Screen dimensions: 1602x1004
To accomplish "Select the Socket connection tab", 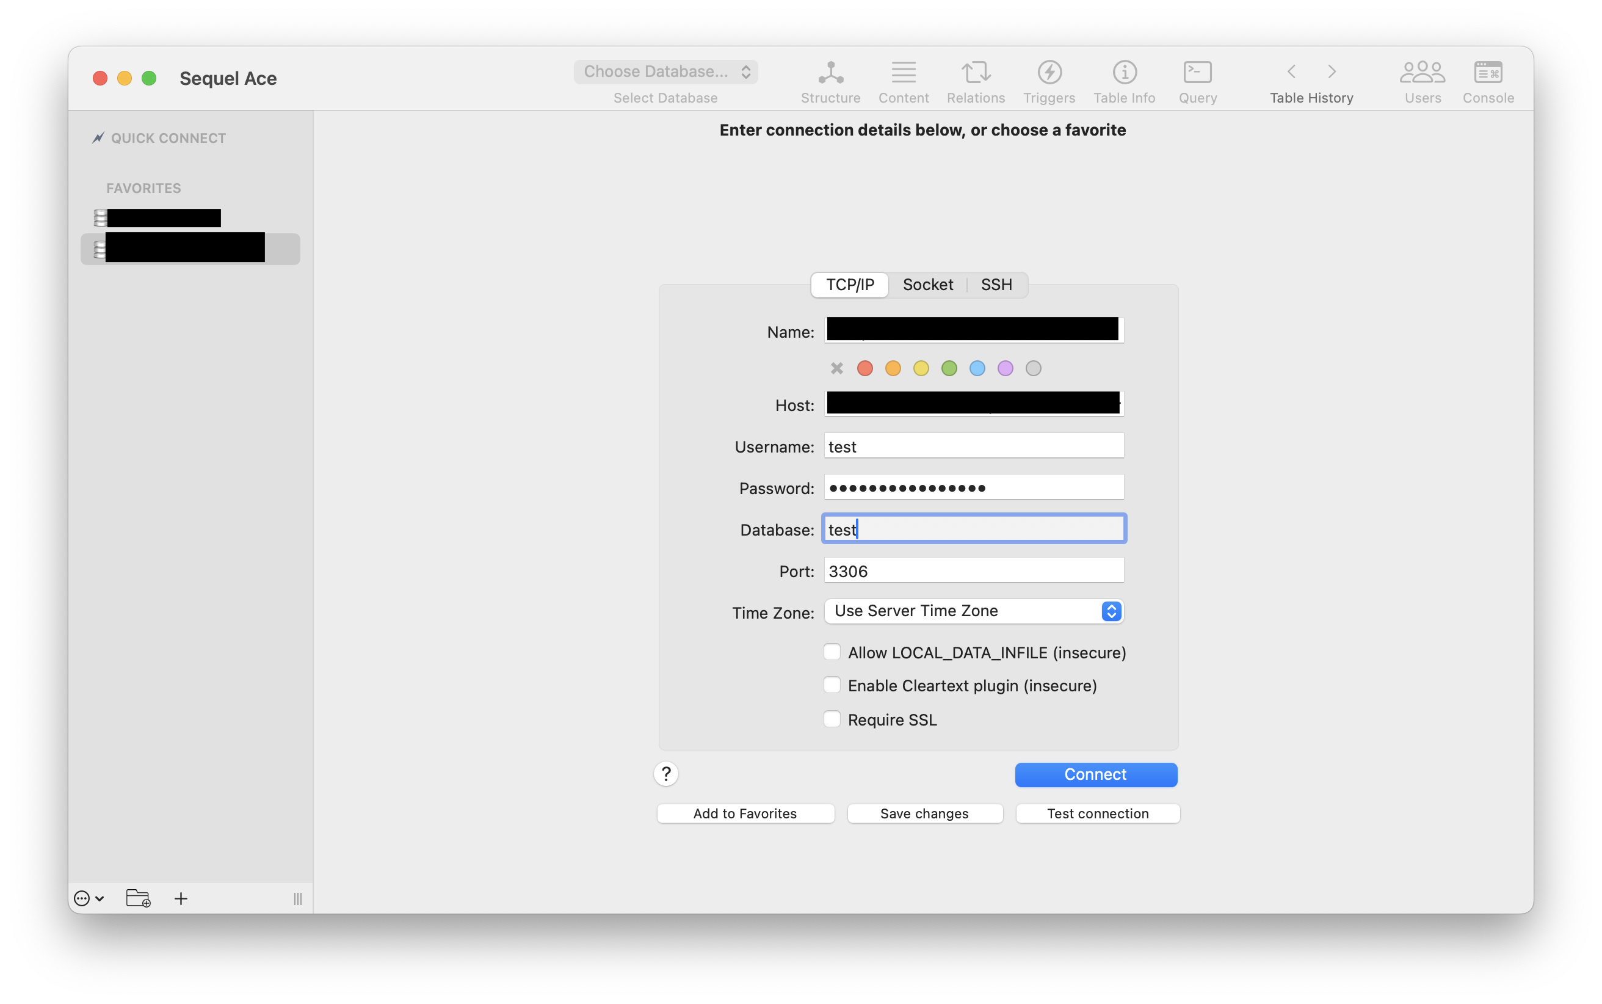I will 927,285.
